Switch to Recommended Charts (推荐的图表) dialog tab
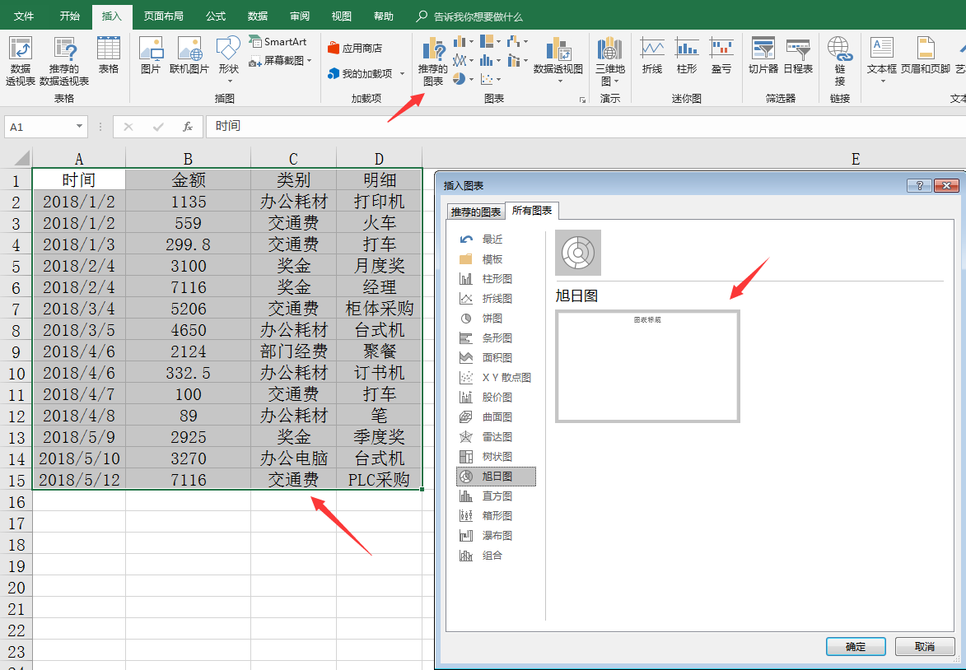Image resolution: width=966 pixels, height=670 pixels. pos(476,212)
